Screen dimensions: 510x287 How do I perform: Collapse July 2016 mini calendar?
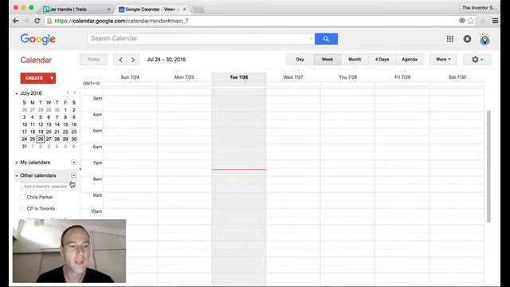(16, 93)
